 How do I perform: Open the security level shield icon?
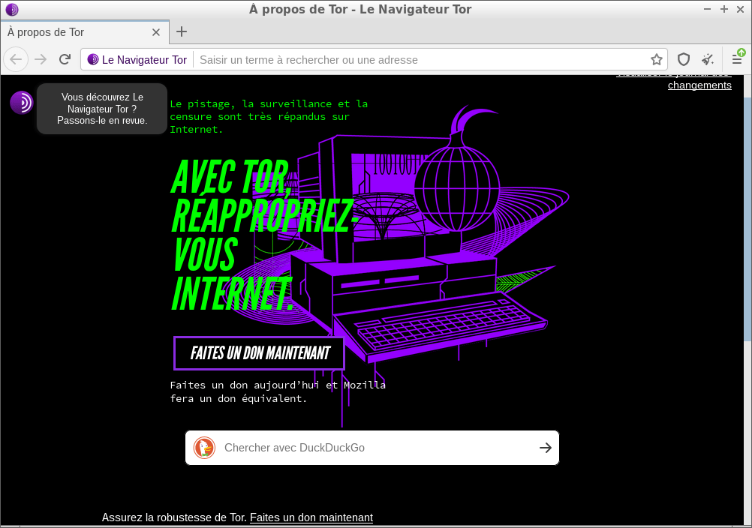tap(684, 59)
